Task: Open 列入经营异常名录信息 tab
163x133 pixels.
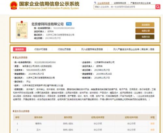Action: pos(92,49)
